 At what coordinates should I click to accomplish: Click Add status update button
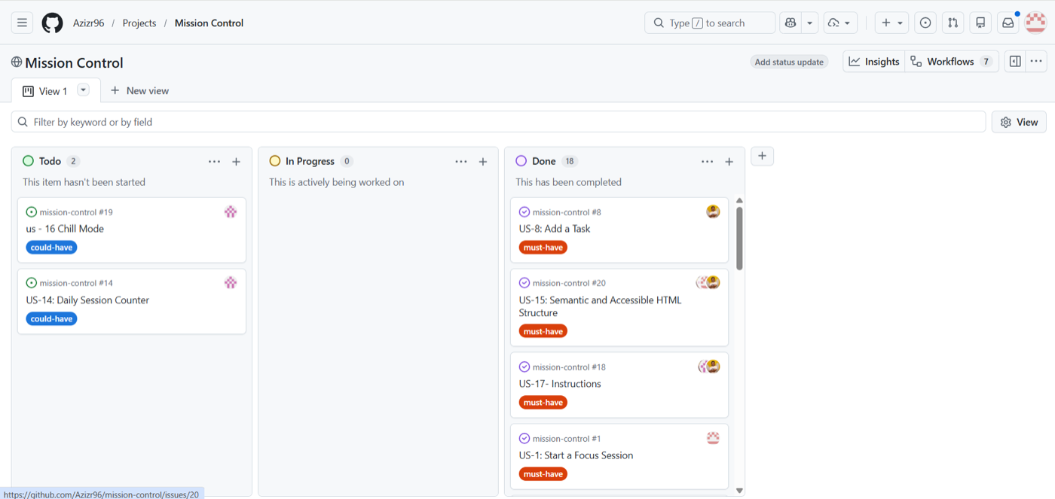(789, 62)
